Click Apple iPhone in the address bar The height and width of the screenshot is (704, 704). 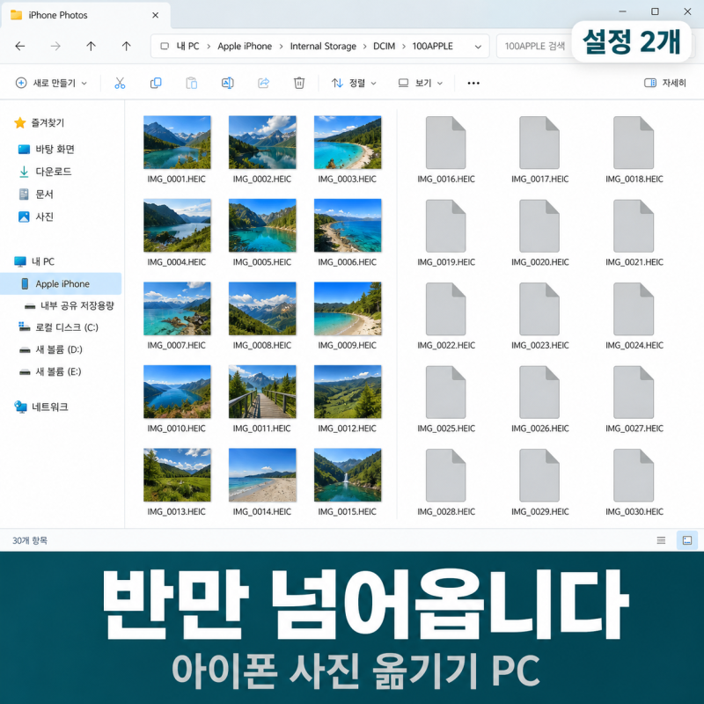(x=245, y=47)
